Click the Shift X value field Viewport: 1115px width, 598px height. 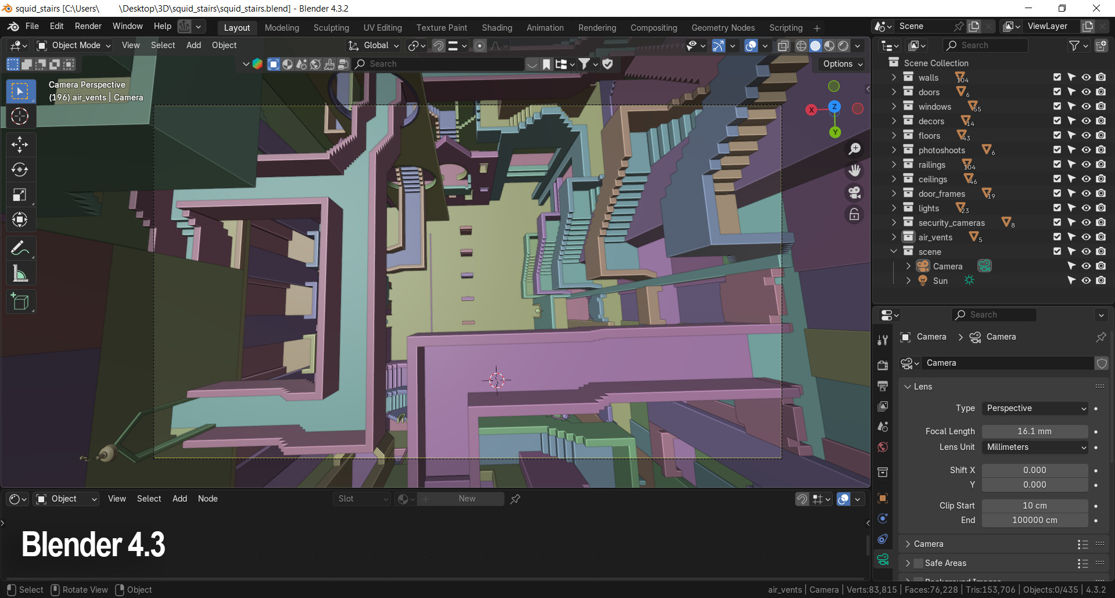1035,470
